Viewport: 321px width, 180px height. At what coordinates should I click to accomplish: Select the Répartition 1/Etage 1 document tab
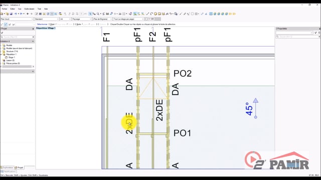pos(46,28)
